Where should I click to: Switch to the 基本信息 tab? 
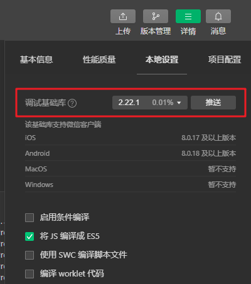coord(36,59)
